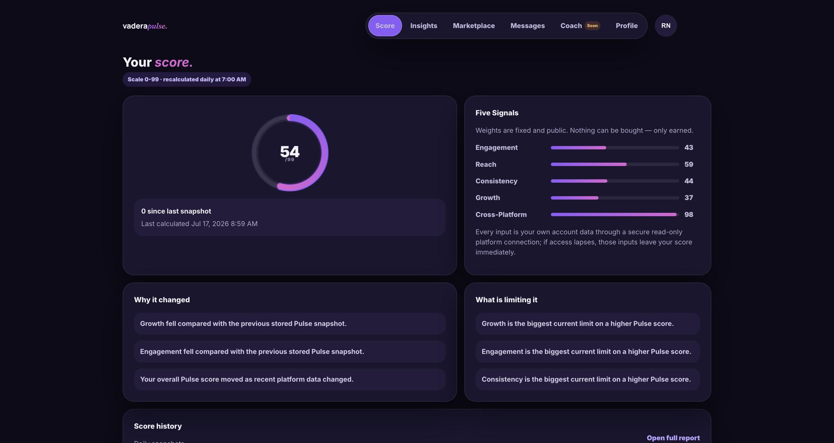
Task: Click the Reach value 59
Action: pos(689,164)
